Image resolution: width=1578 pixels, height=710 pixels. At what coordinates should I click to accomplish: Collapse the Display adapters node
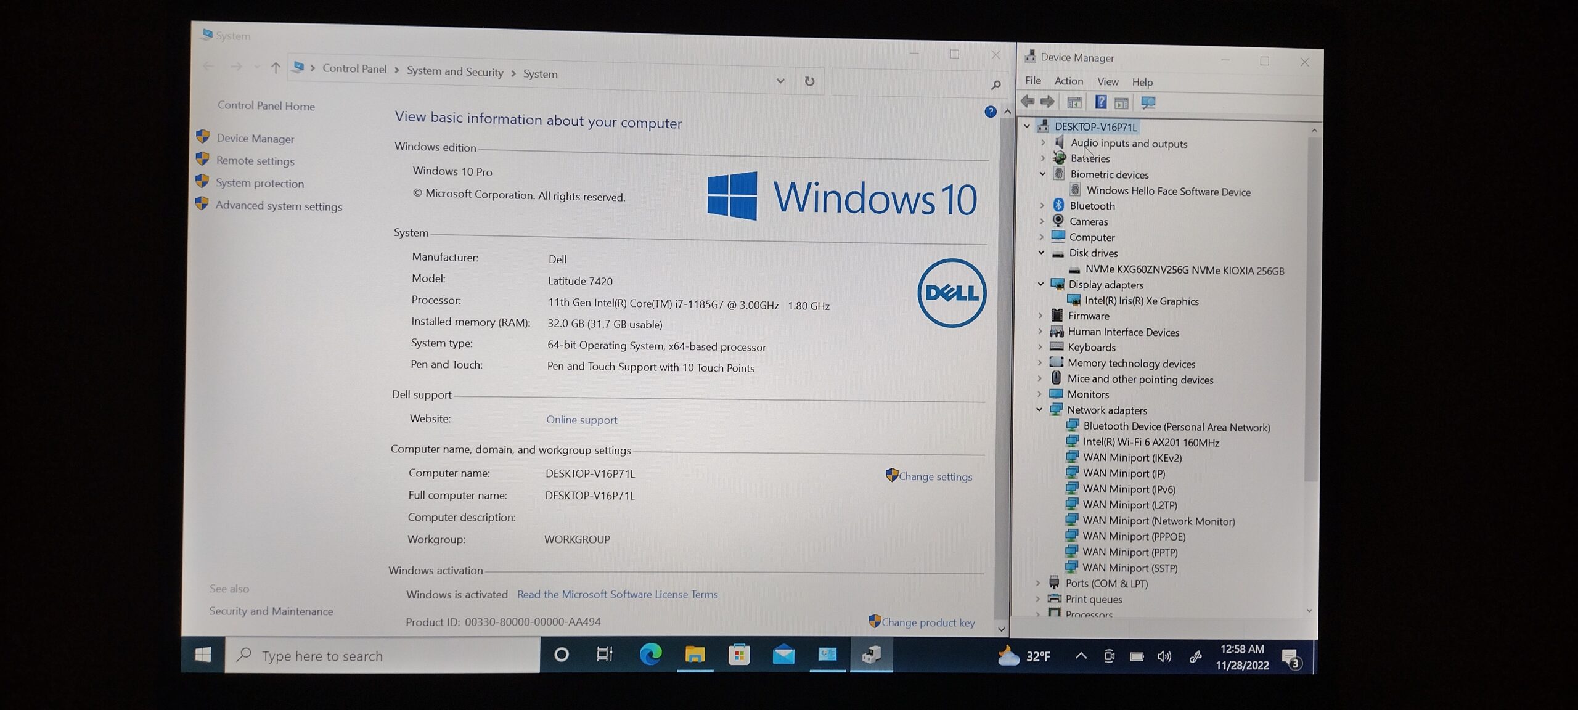pyautogui.click(x=1040, y=284)
